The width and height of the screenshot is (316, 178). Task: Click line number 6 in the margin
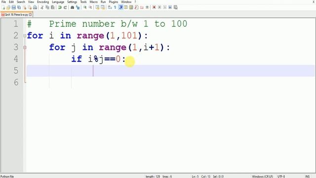click(x=16, y=83)
